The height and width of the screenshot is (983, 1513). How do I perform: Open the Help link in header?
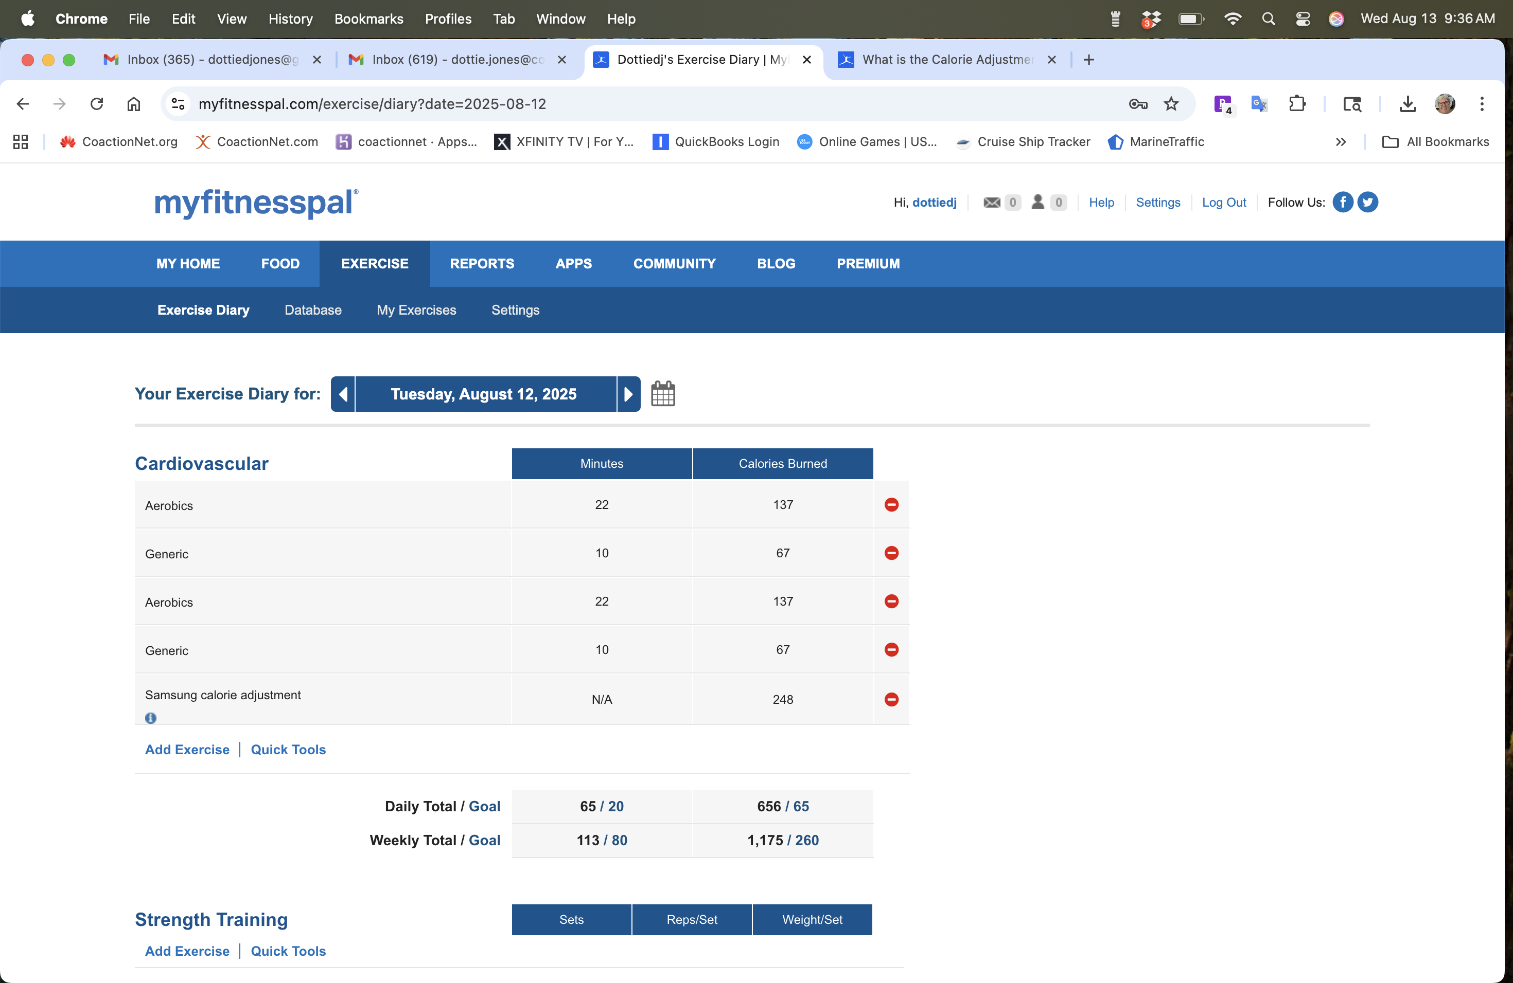click(1101, 202)
